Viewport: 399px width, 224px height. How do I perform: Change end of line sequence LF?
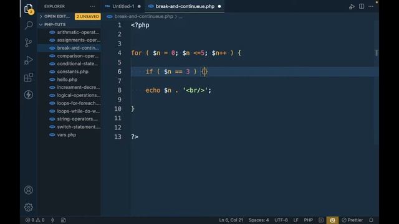(x=296, y=220)
